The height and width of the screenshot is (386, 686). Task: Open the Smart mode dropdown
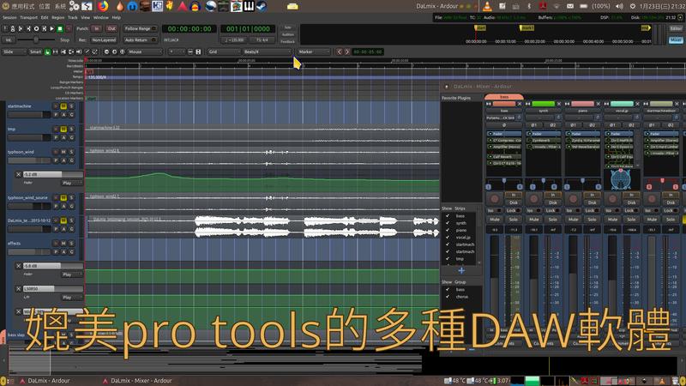[35, 51]
